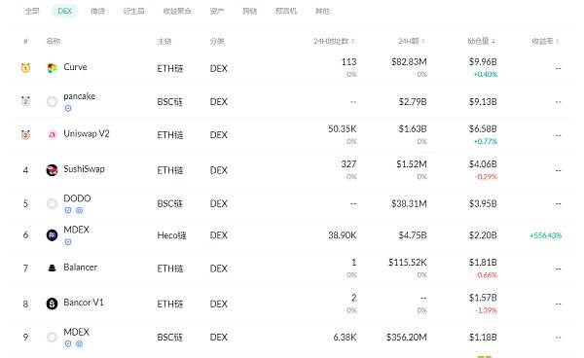Viewport: 584px width, 358px height.
Task: Sort by the 24H volume column
Action: [x=411, y=41]
